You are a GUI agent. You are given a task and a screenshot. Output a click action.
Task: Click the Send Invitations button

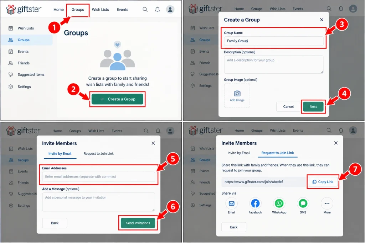coord(138,223)
